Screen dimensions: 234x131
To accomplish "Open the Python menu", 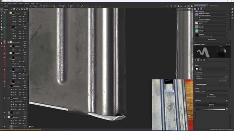I will tap(33, 3).
